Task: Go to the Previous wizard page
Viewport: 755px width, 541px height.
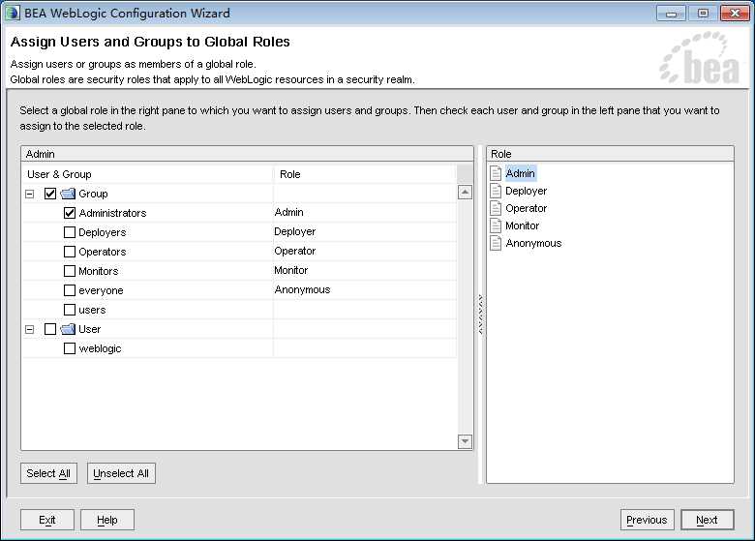Action: pos(648,520)
